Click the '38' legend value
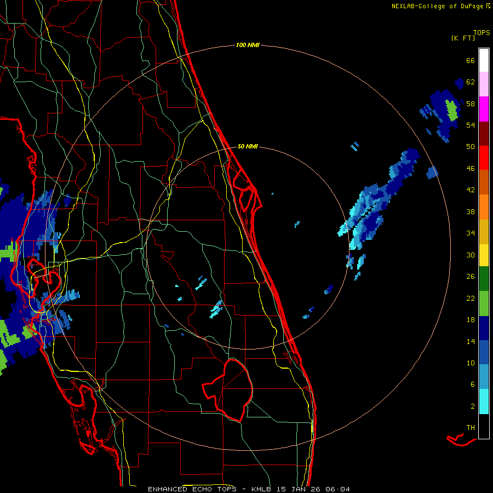Viewport: 493px width, 493px height. click(x=471, y=211)
